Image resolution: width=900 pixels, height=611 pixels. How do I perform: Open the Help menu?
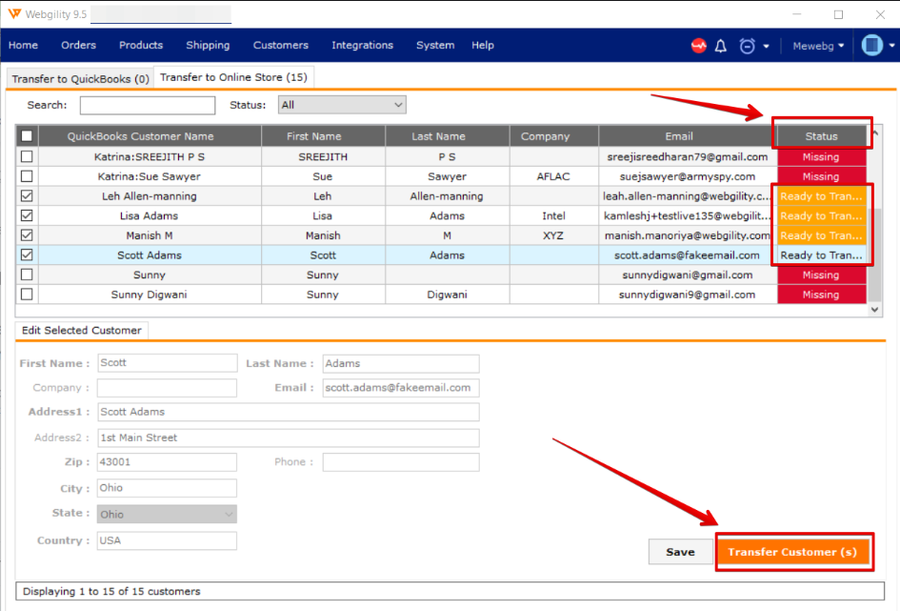483,46
